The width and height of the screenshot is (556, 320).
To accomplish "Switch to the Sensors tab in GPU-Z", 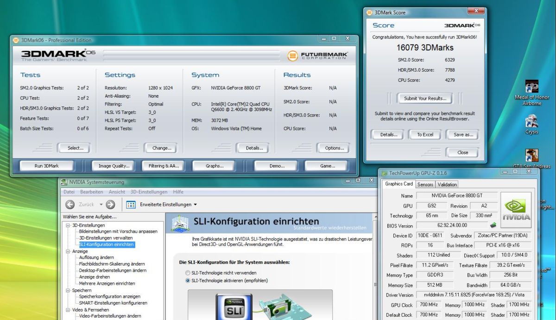I will coord(425,184).
